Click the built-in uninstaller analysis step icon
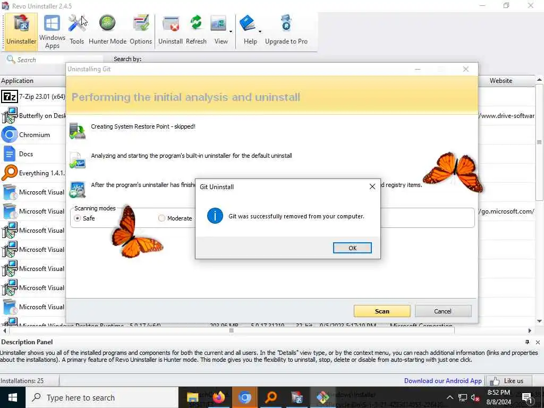The width and height of the screenshot is (544, 408). (x=78, y=160)
